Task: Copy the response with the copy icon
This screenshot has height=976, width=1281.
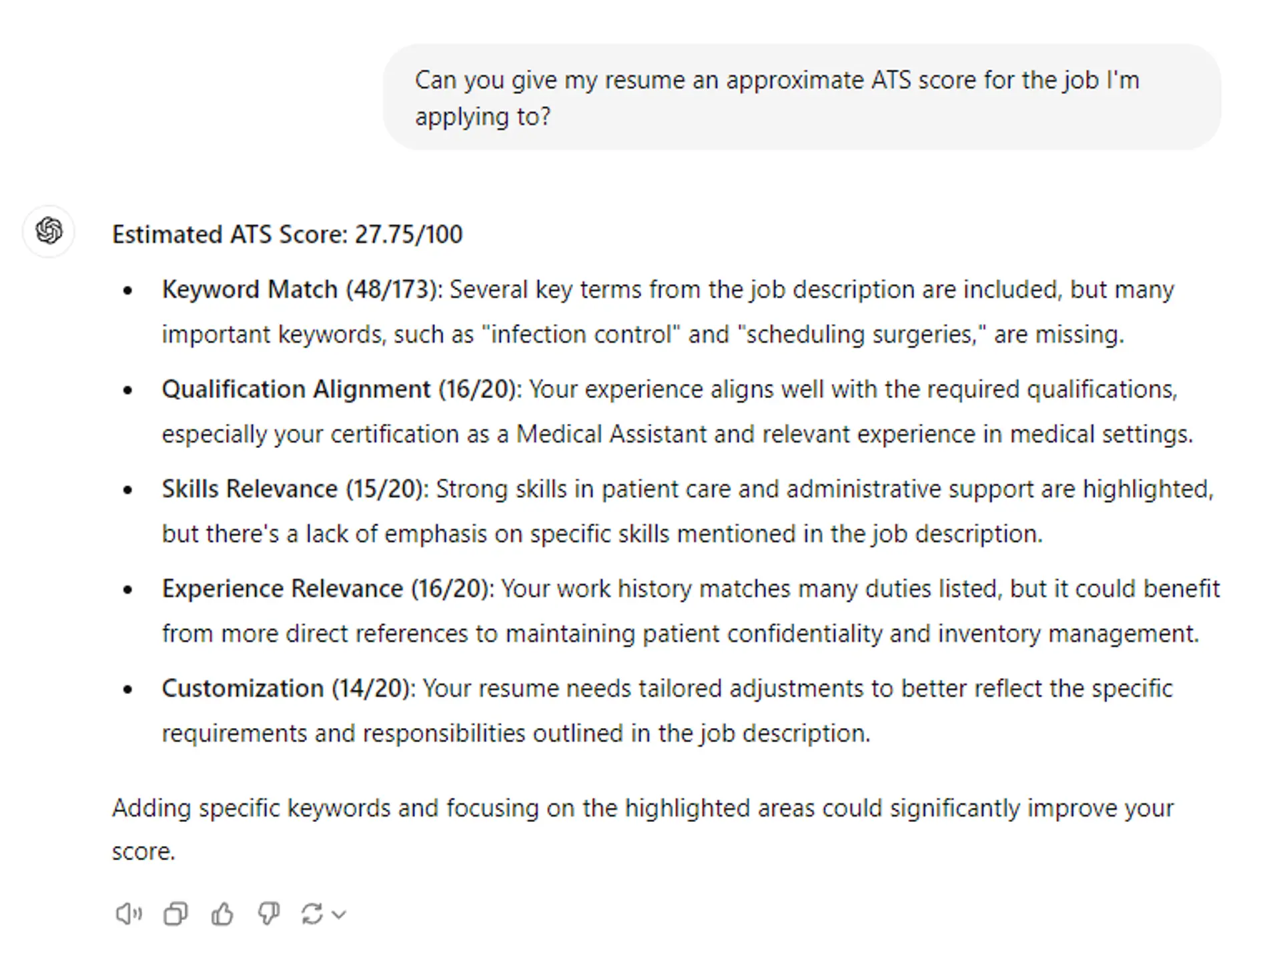Action: [x=175, y=914]
